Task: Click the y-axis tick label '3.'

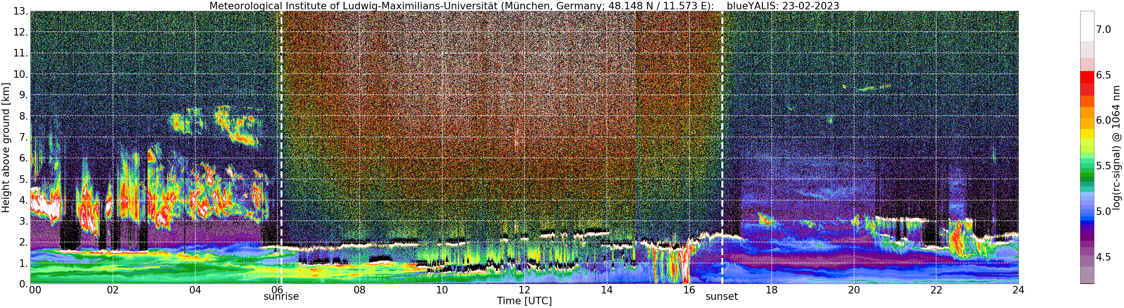Action: tap(24, 221)
